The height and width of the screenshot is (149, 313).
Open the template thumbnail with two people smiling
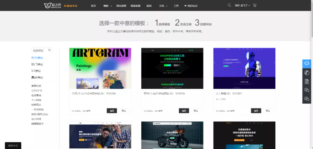click(x=100, y=135)
